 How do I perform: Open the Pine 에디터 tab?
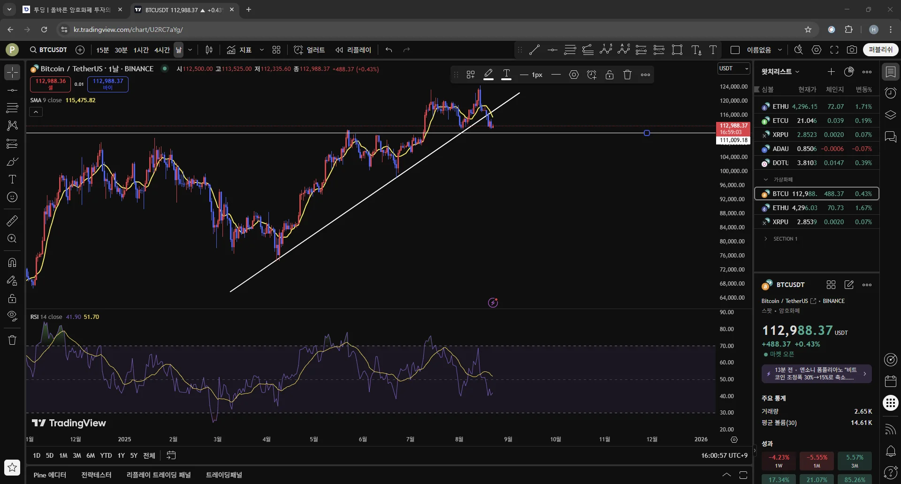[x=50, y=475]
